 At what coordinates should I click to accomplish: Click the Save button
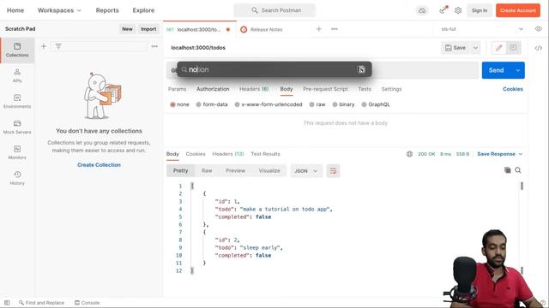[x=455, y=48]
